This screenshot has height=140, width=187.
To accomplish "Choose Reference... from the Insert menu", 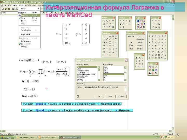I will click(x=29, y=41).
